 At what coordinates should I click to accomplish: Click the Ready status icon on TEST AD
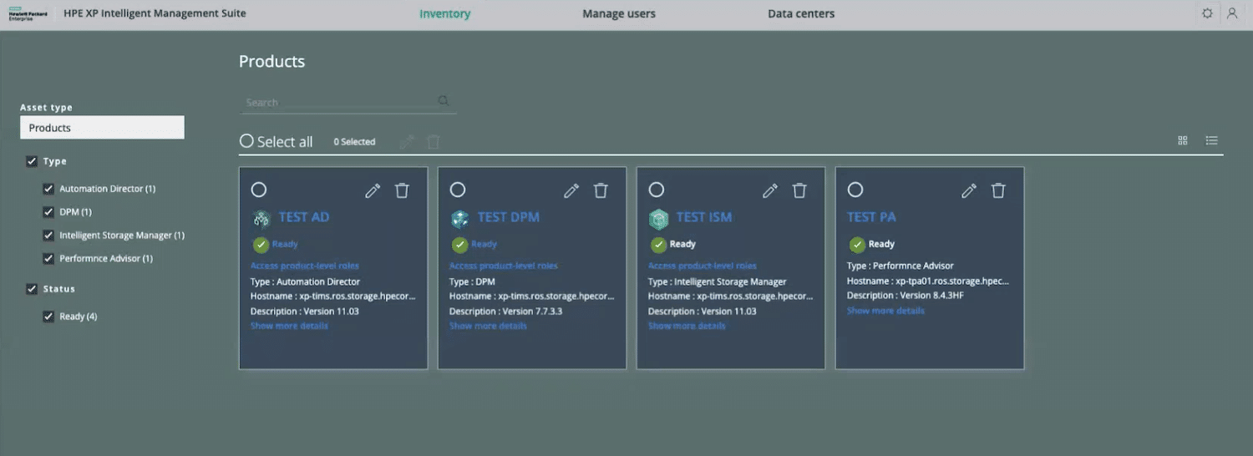click(261, 245)
